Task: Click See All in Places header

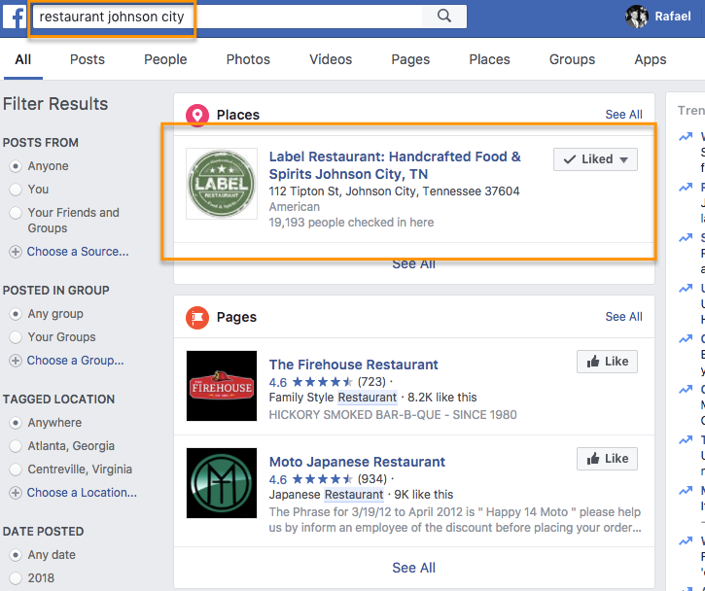Action: [x=623, y=115]
